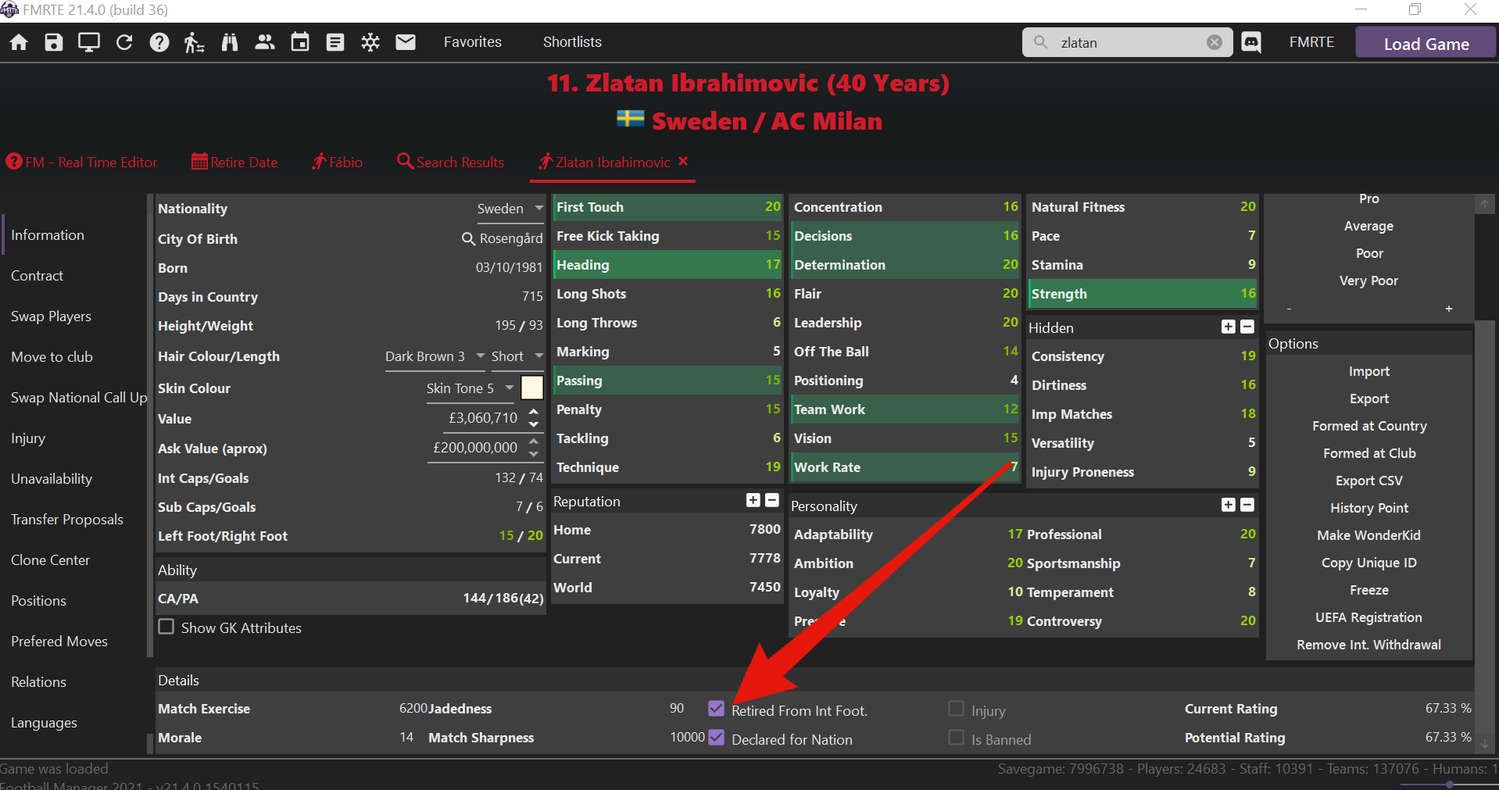Screen dimensions: 1499x790
Task: Click Make WonderKid option
Action: tap(1369, 535)
